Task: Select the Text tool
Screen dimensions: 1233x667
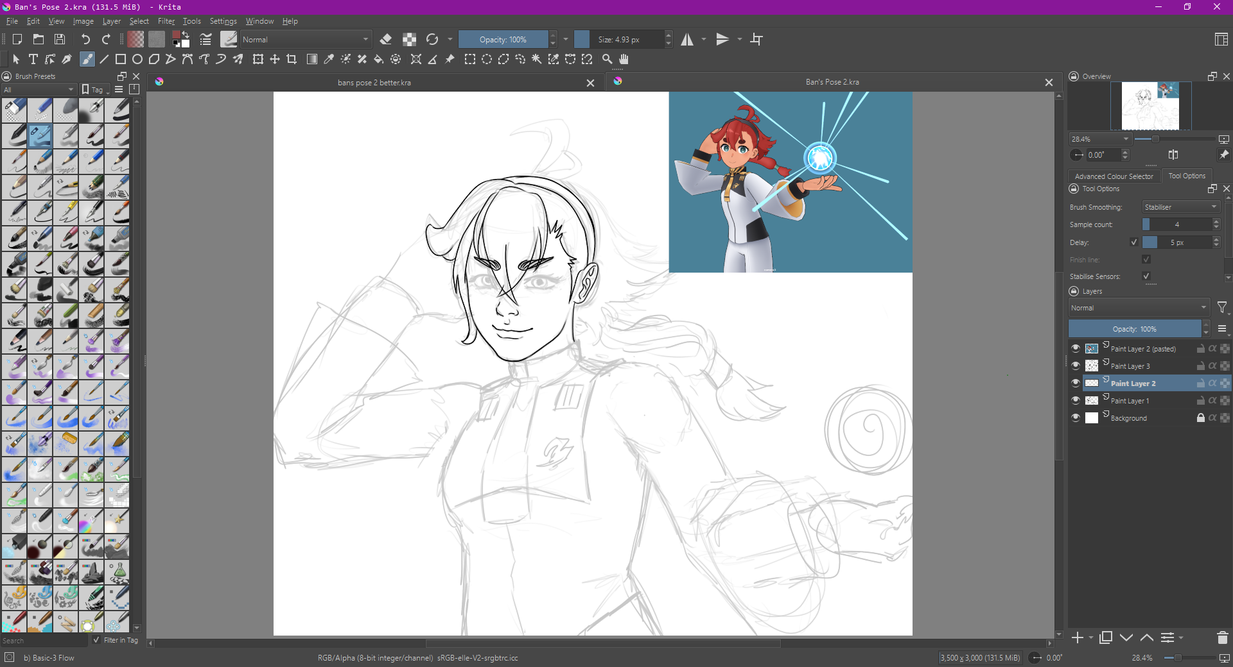Action: coord(33,59)
